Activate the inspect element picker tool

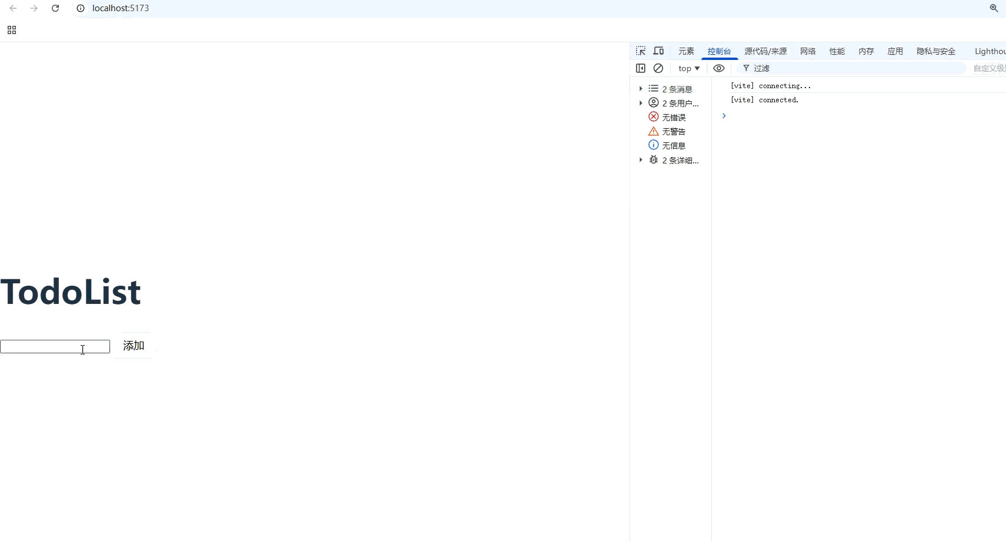point(641,51)
